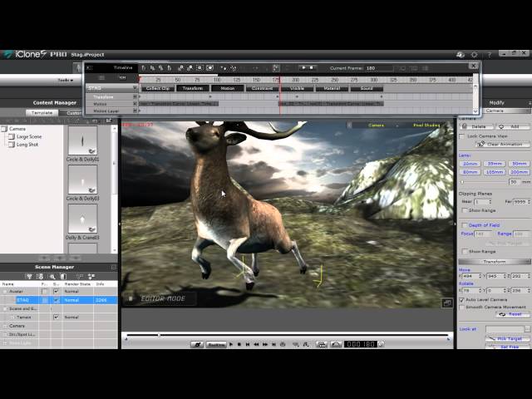The image size is (532, 399).
Task: Close the Timeline panel
Action: click(473, 66)
